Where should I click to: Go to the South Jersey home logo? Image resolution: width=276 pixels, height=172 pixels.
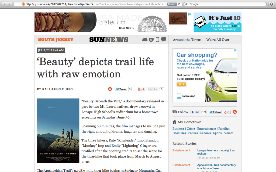click(x=56, y=40)
